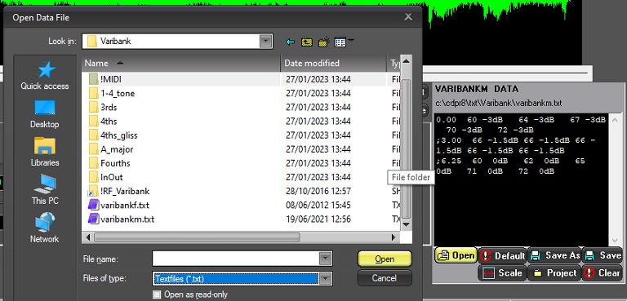Image resolution: width=627 pixels, height=301 pixels.
Task: Expand the Look in folder dropdown
Action: point(265,41)
